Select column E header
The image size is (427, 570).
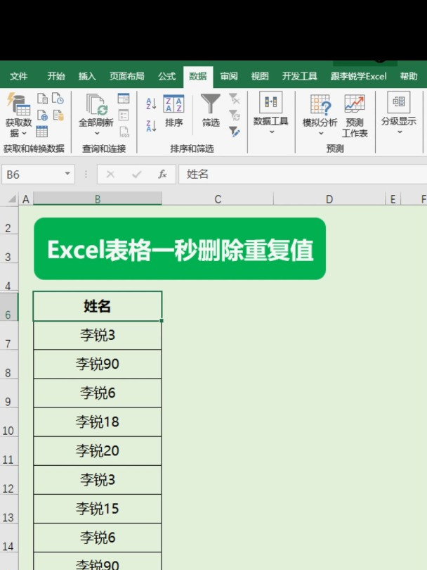pyautogui.click(x=393, y=199)
